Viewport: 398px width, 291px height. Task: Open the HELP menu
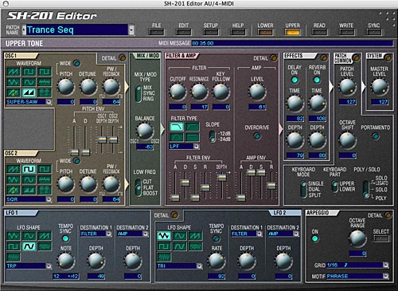point(238,32)
